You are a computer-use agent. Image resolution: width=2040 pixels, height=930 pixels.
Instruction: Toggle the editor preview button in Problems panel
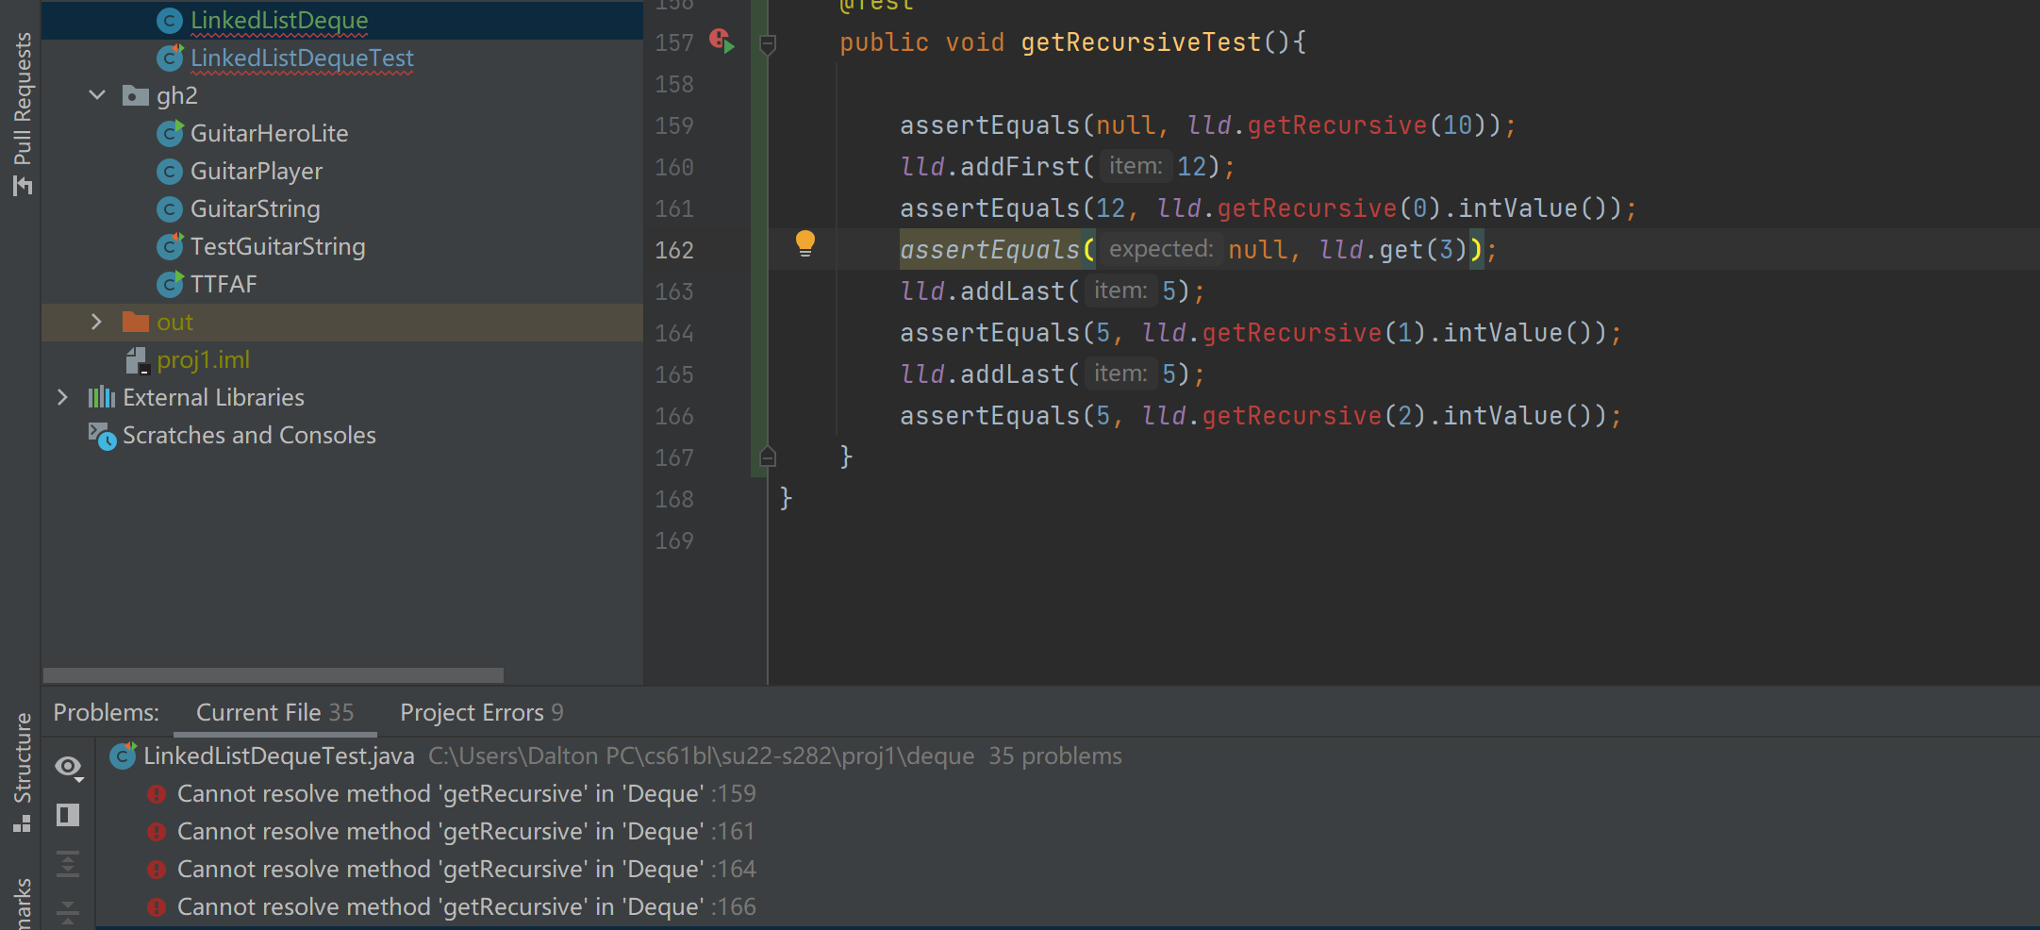click(x=68, y=815)
